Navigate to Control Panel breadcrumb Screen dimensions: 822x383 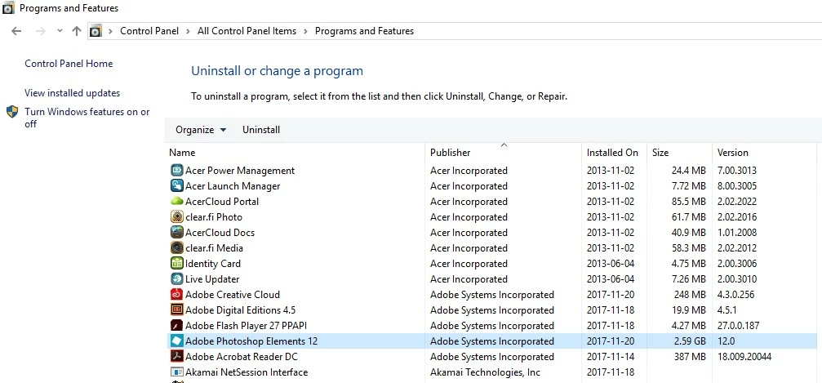(x=149, y=31)
